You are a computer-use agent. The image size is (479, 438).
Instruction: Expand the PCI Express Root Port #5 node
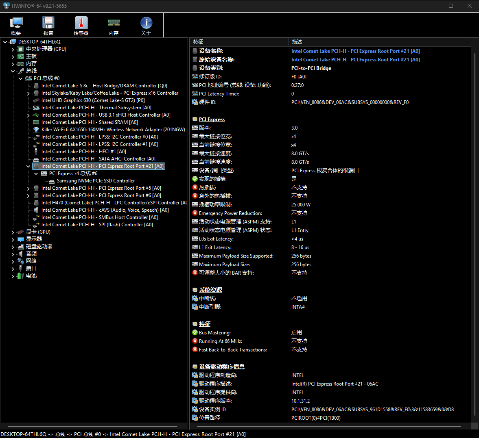(x=28, y=189)
